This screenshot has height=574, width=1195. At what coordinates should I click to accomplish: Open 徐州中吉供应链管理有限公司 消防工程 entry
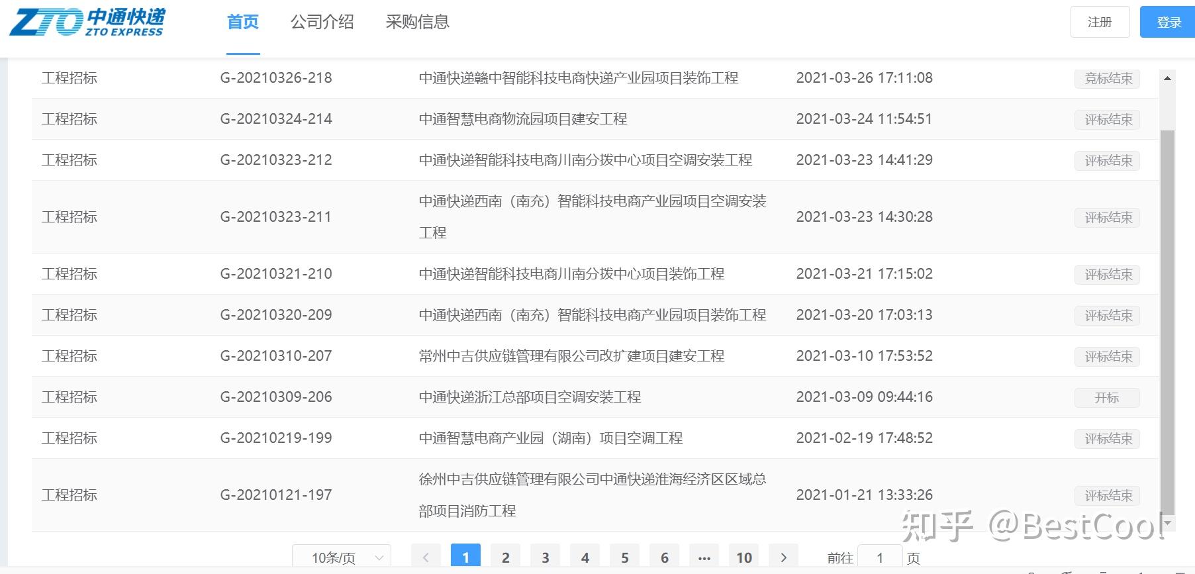(593, 495)
